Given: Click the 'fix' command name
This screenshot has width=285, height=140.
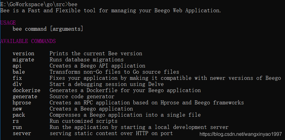Looking at the screenshot, I should click(x=17, y=78).
